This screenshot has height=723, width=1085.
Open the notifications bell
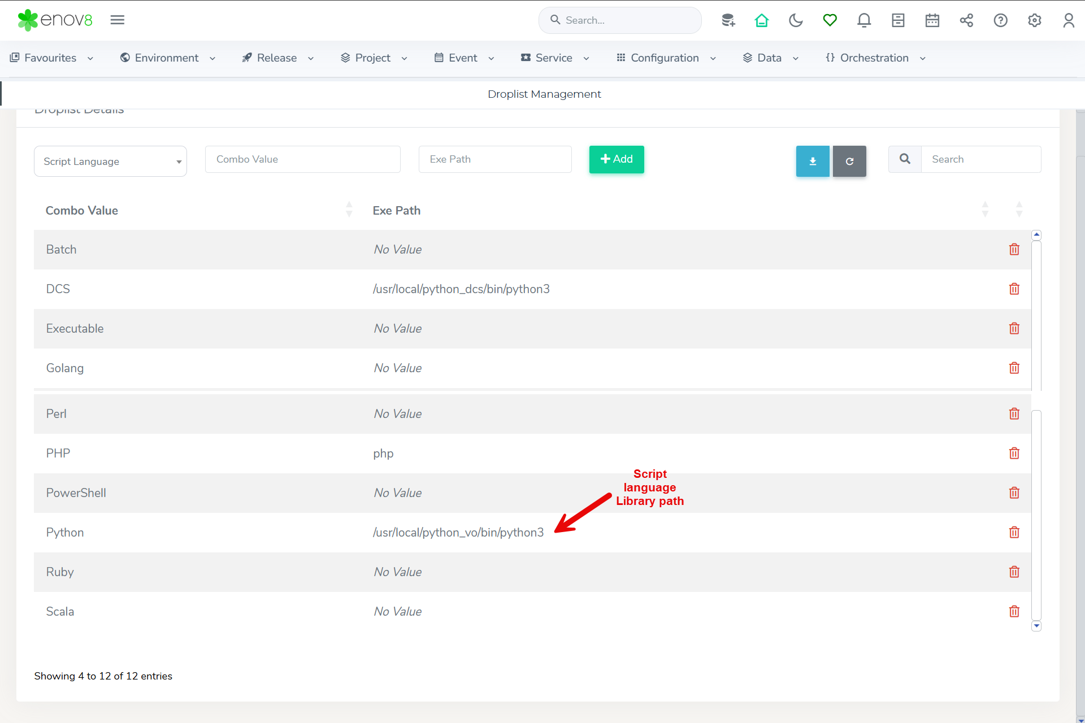[863, 20]
